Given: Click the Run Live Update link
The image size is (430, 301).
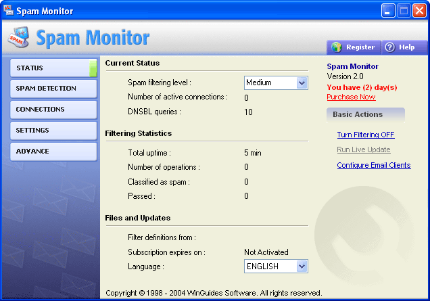Looking at the screenshot, I should click(x=364, y=149).
